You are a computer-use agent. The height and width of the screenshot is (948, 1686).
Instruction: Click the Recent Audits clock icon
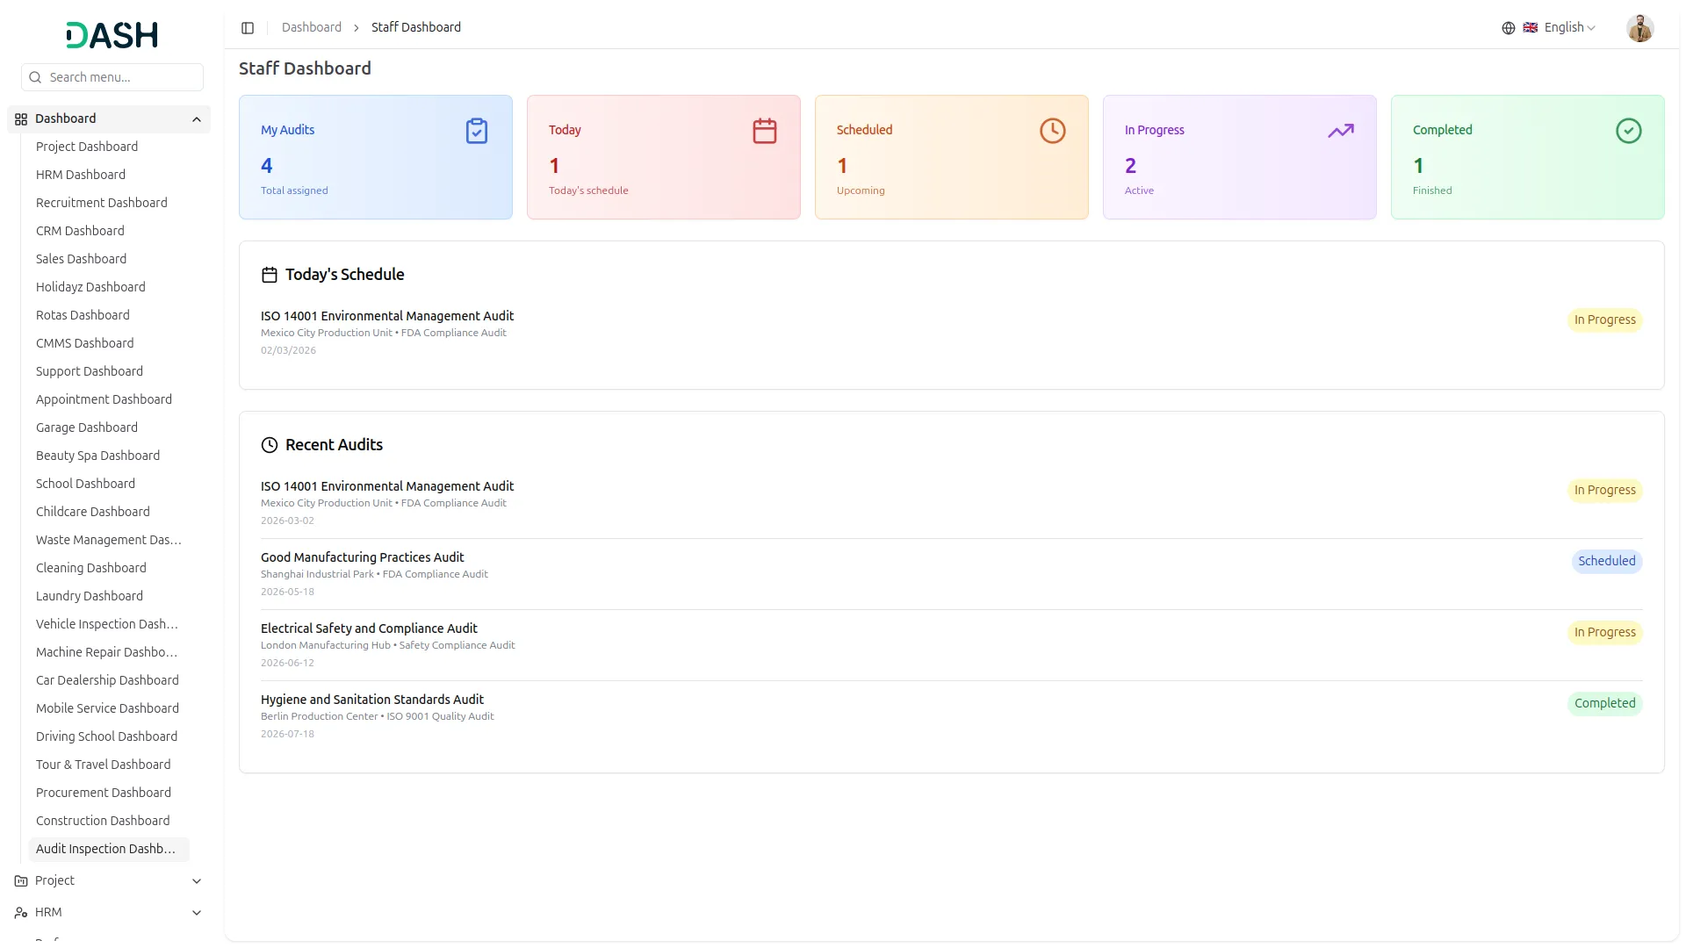pyautogui.click(x=270, y=445)
